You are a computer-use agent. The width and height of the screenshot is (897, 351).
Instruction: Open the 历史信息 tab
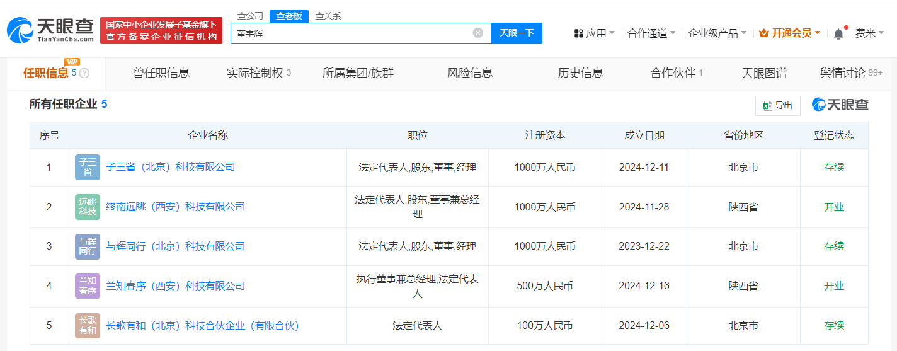click(580, 73)
